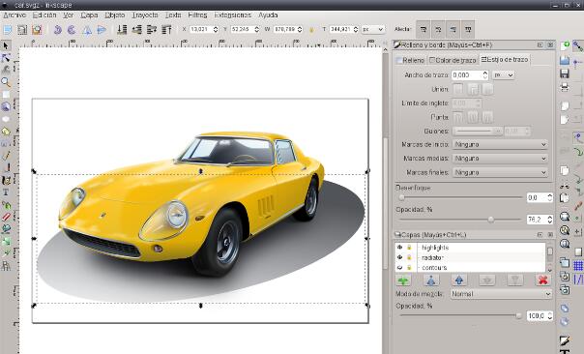Viewport: 584px width, 354px height.
Task: Click the layer Opacidad slider
Action: pyautogui.click(x=460, y=315)
